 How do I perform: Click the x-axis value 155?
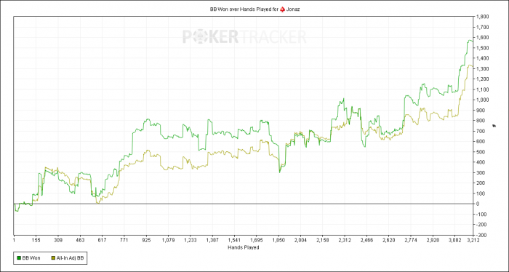[x=36, y=241]
